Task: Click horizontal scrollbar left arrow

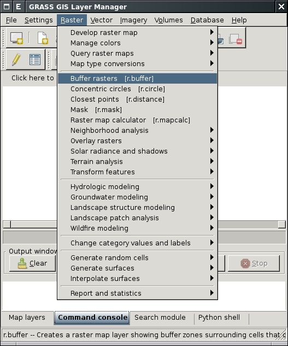Action: point(7,225)
